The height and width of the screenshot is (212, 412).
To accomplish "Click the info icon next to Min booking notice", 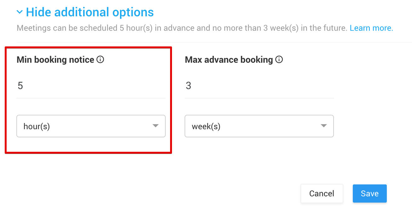I will coord(100,59).
